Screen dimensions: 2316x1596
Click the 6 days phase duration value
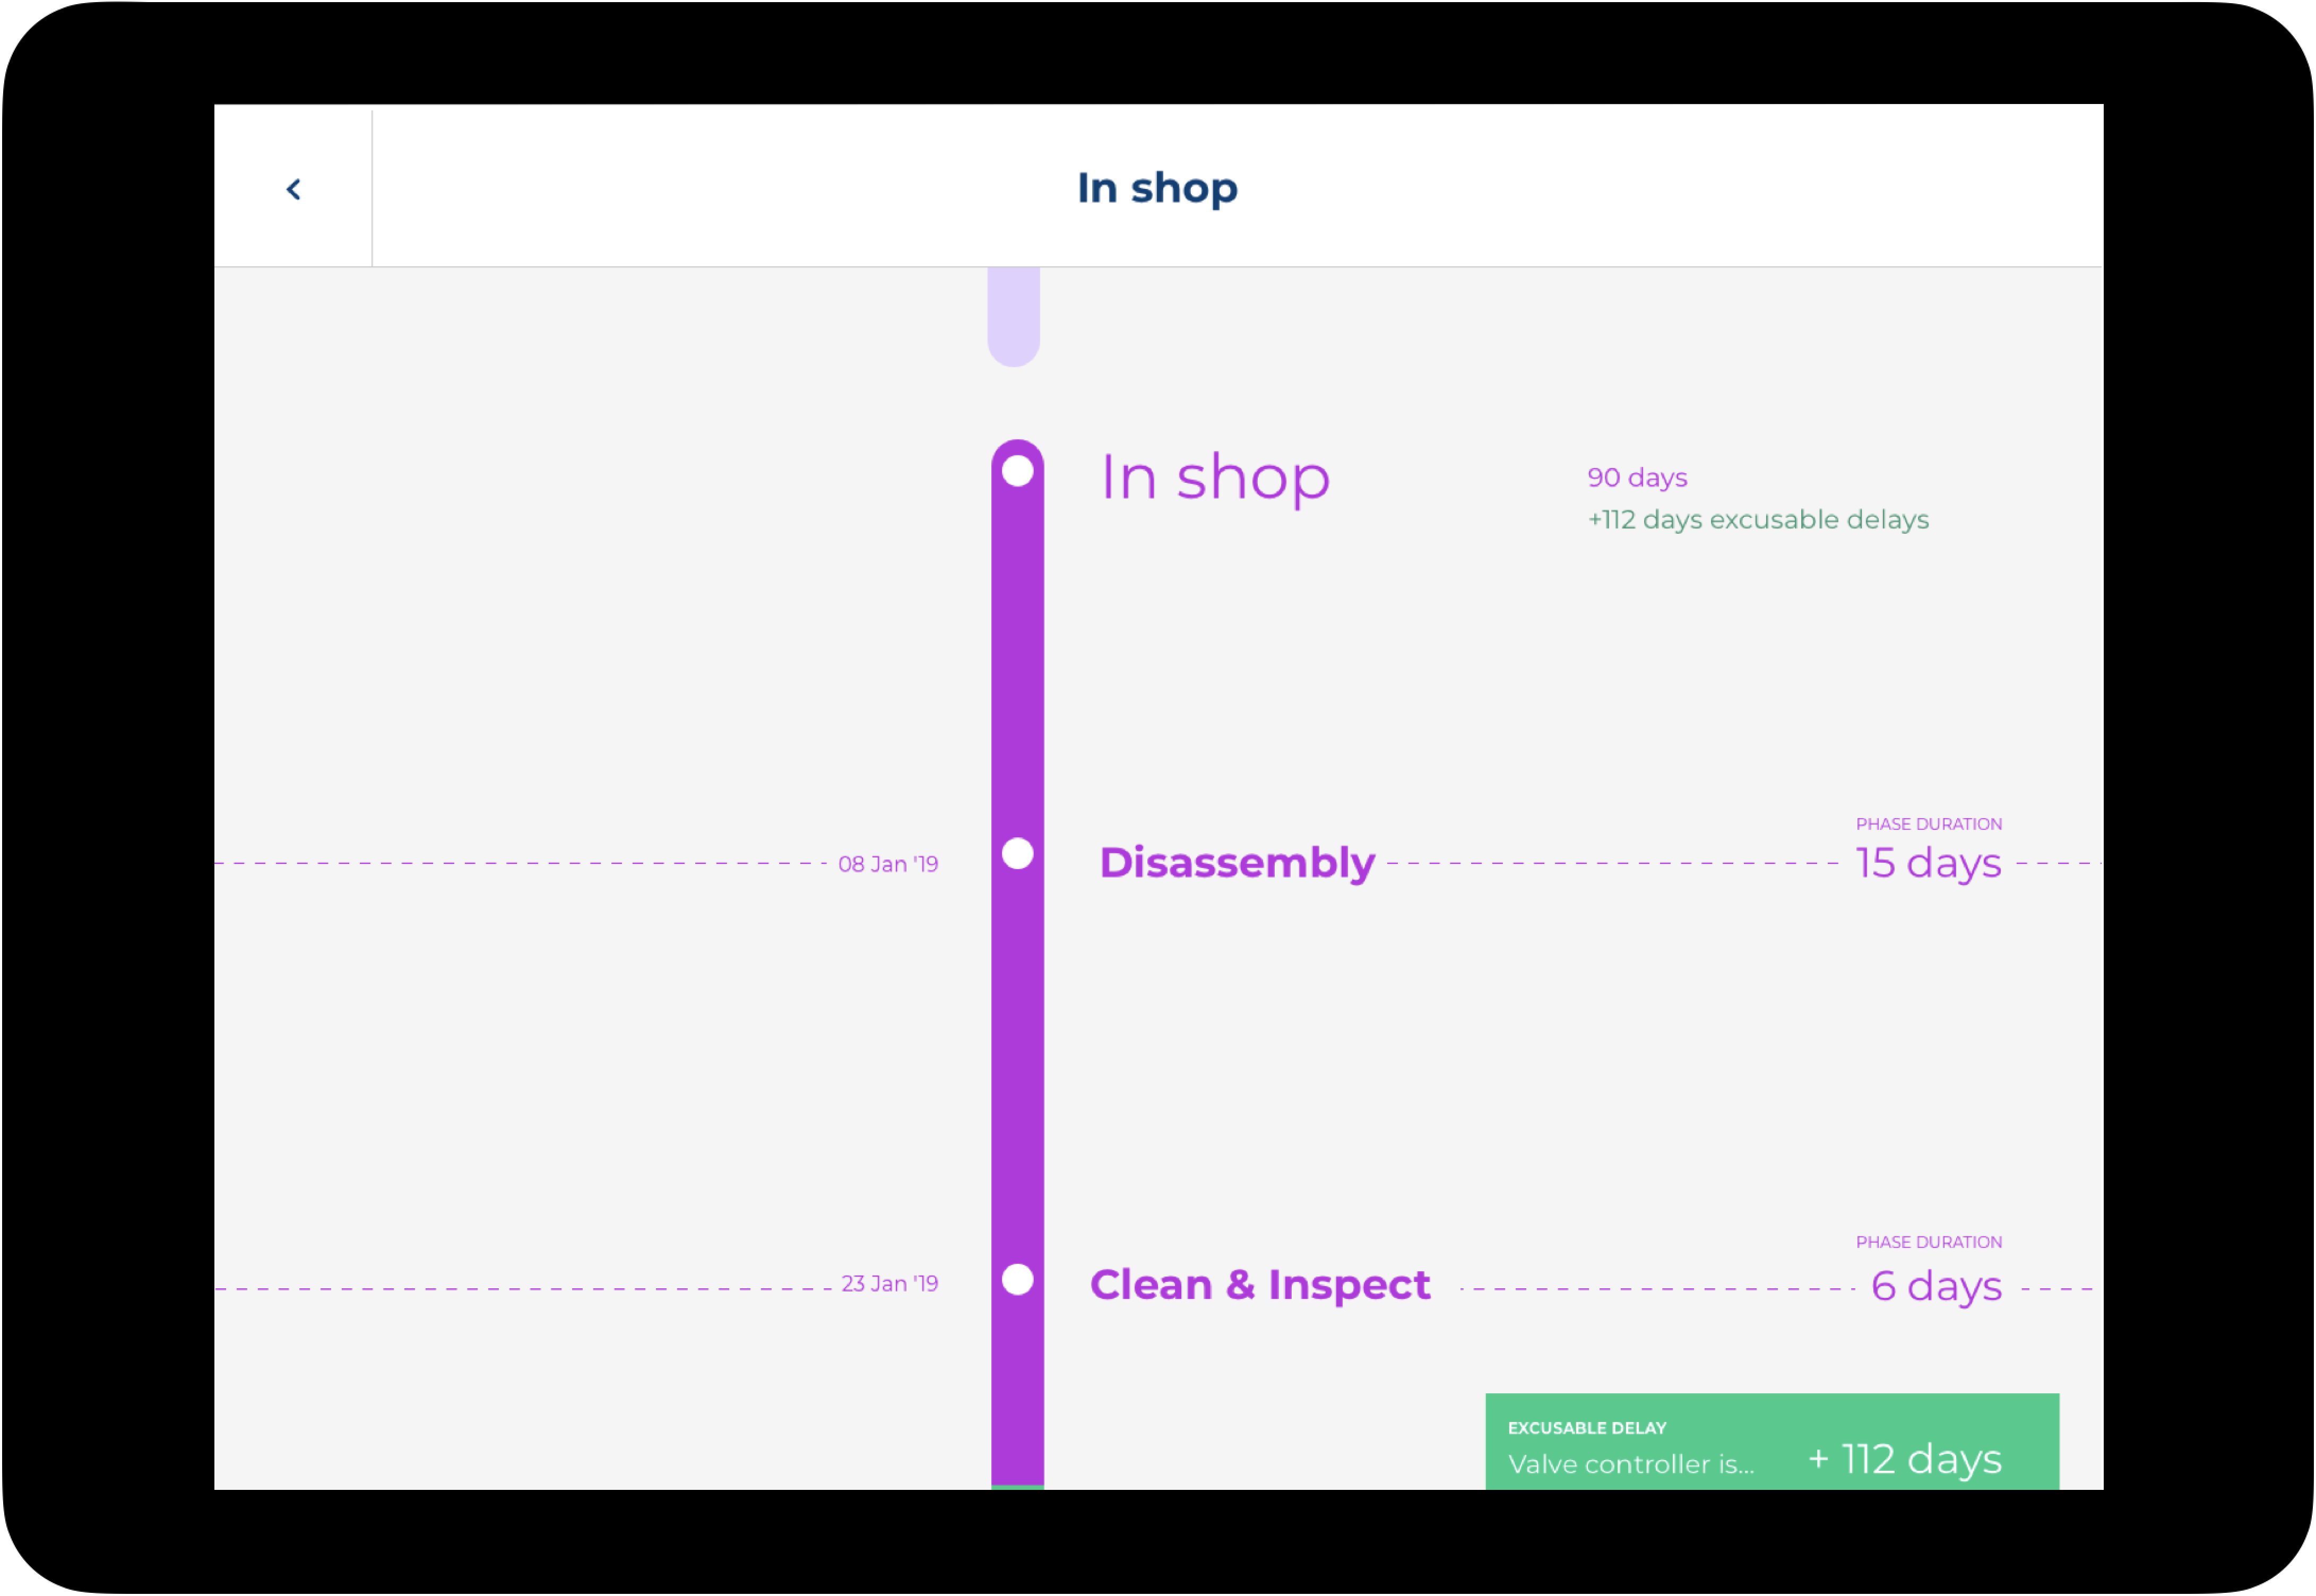tap(1936, 1287)
